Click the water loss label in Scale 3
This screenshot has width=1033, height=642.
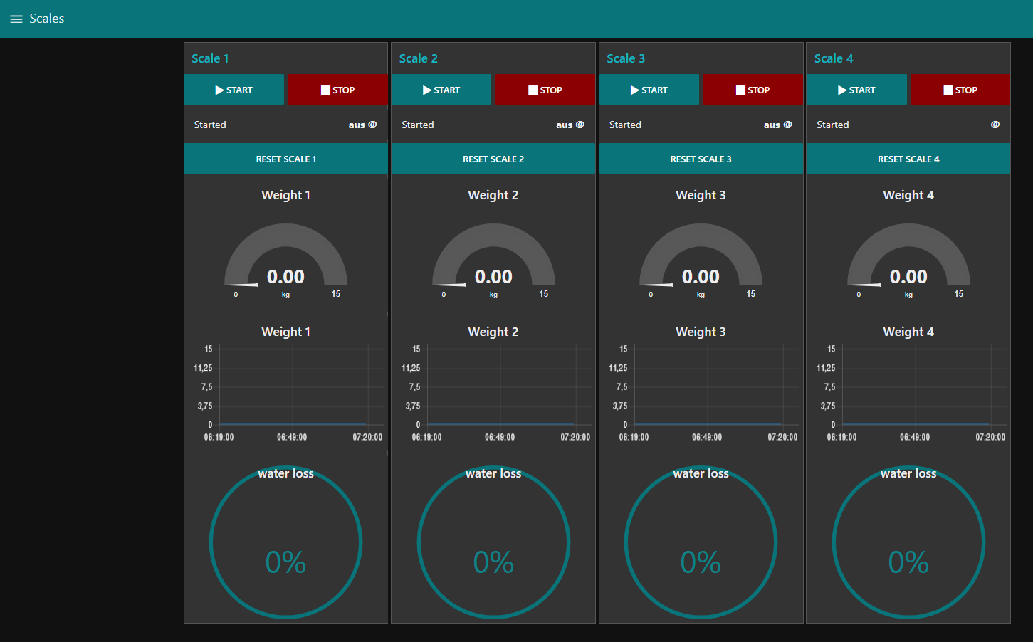(701, 473)
